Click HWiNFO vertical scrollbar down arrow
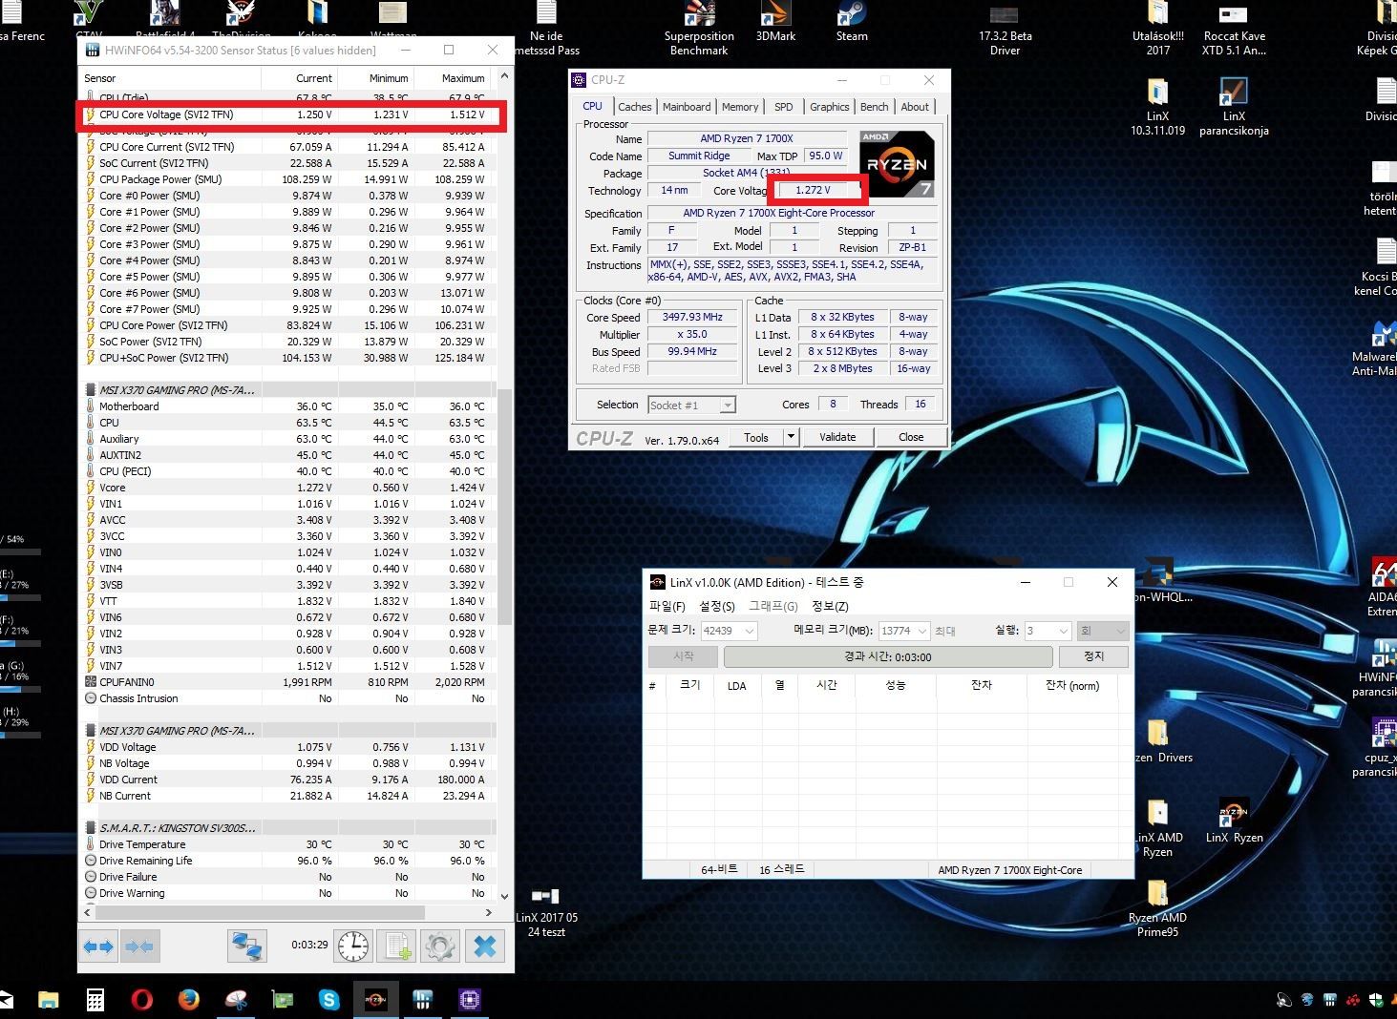Screen dimensions: 1397x1019 pos(505,896)
